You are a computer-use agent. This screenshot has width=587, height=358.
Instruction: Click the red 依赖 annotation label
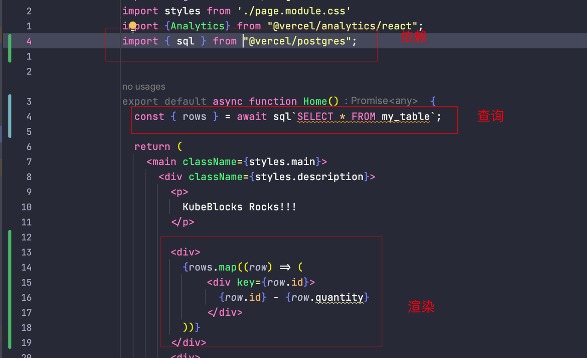pyautogui.click(x=414, y=37)
